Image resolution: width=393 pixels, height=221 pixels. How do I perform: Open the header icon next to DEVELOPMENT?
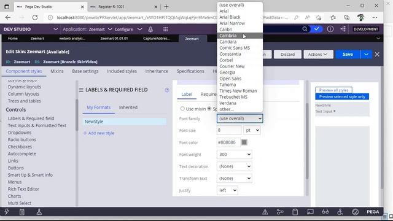click(343, 29)
